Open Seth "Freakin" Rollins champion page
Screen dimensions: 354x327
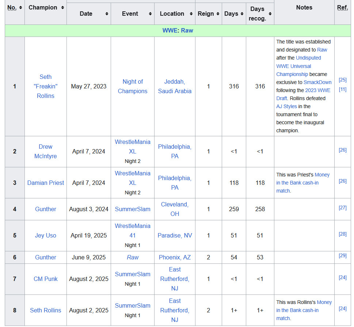[x=46, y=86]
